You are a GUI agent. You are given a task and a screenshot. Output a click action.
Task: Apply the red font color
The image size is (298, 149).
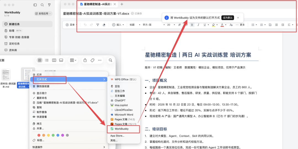tap(222, 25)
